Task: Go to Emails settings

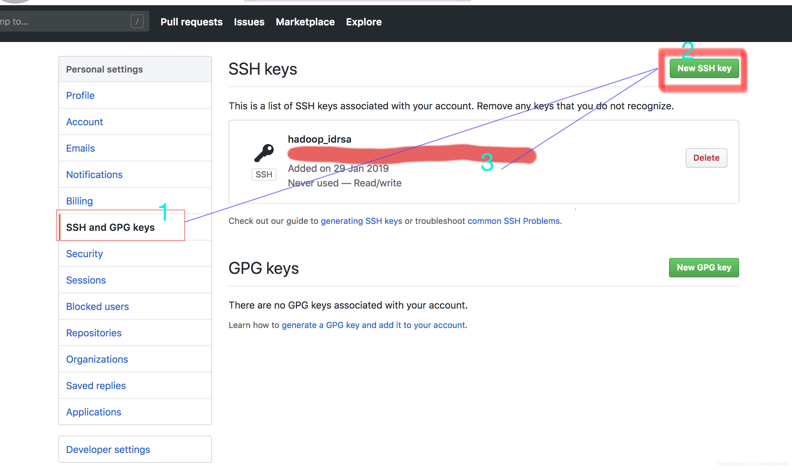Action: (135, 148)
